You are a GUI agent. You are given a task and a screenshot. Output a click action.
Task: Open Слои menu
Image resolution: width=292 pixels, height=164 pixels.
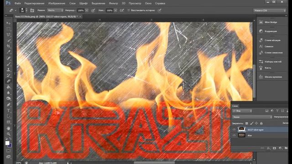73,3
